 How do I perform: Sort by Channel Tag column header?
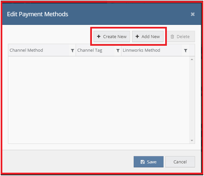coord(90,50)
